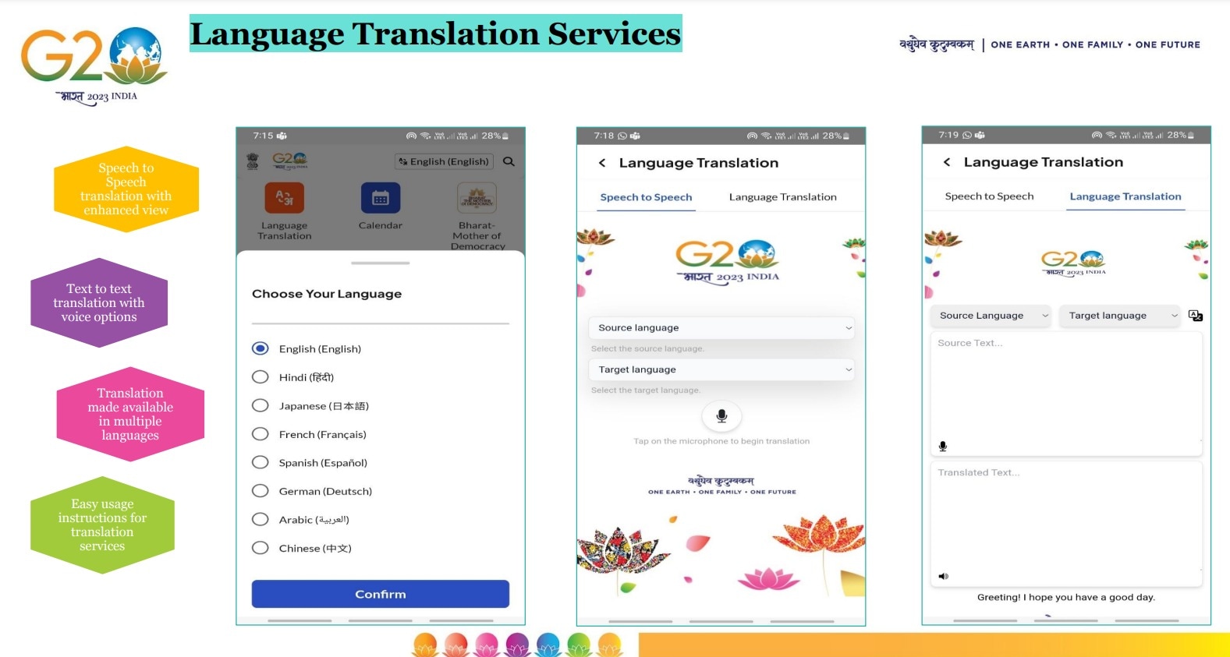This screenshot has width=1230, height=657.
Task: Open the English (English) language selector
Action: (444, 161)
